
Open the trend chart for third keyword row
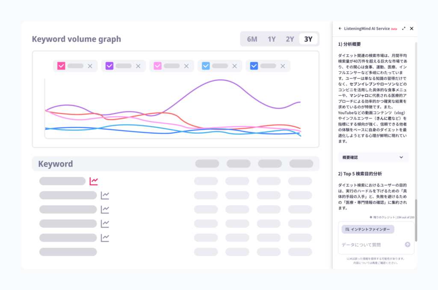point(105,209)
